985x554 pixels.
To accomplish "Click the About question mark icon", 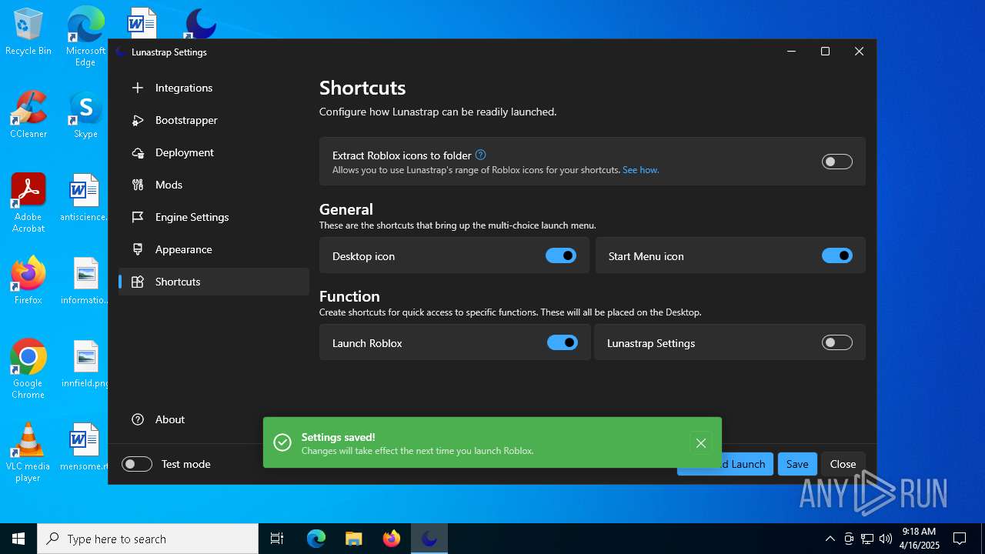I will pos(138,419).
